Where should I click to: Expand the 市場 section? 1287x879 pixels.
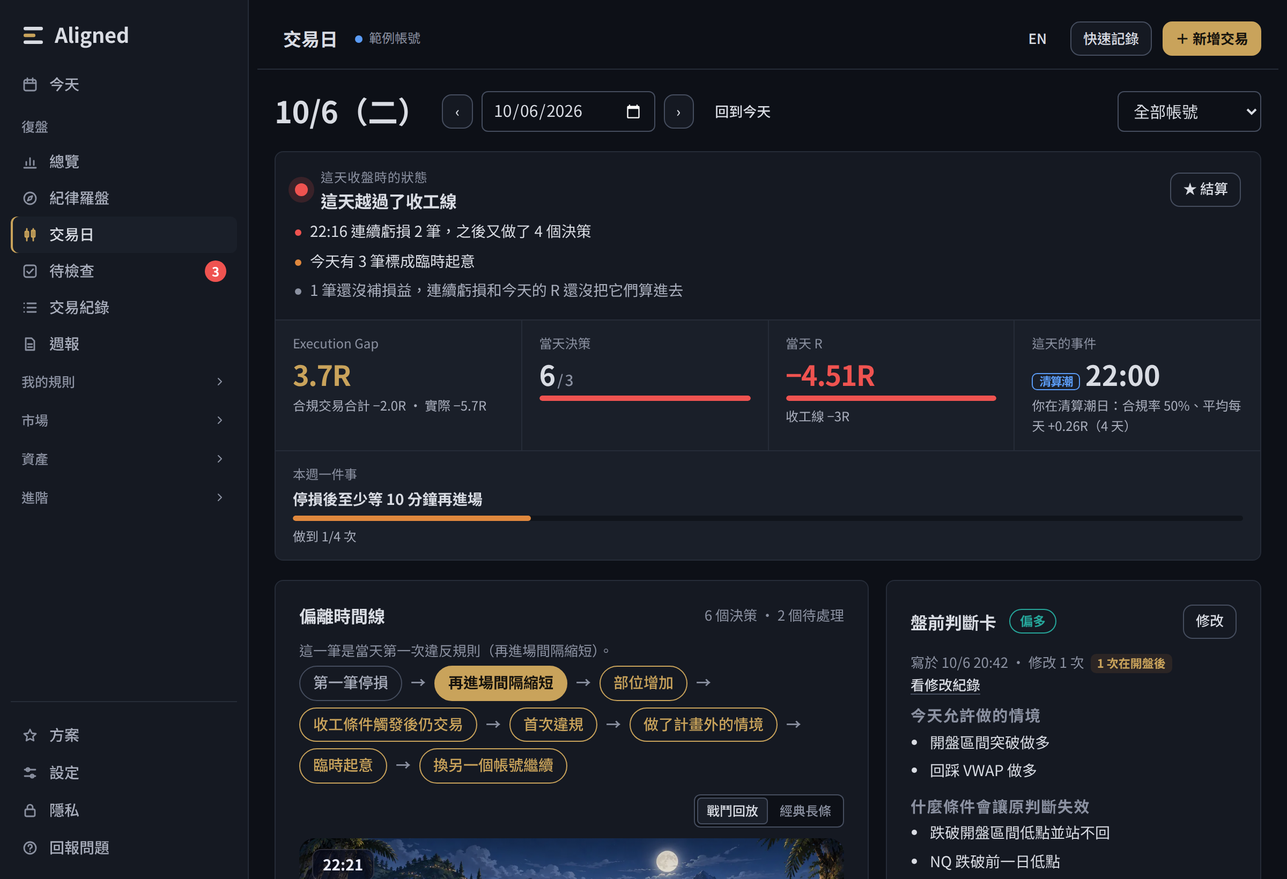click(124, 421)
